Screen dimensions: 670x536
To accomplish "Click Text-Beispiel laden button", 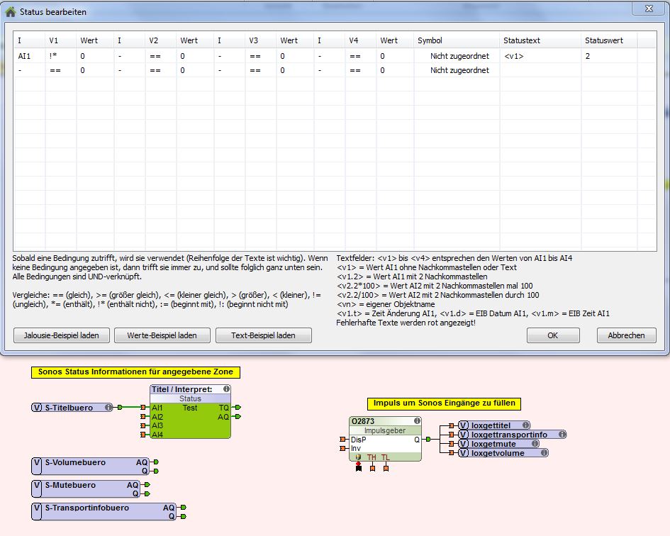I will (x=263, y=335).
